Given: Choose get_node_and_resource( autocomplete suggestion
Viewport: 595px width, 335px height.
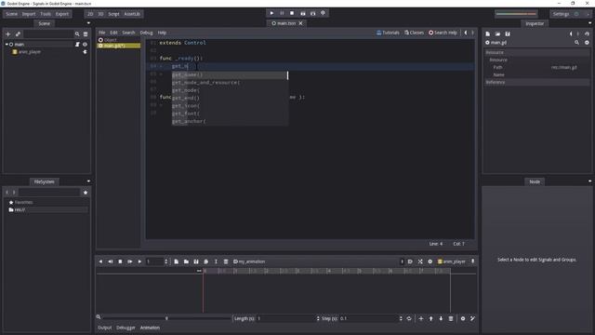Looking at the screenshot, I should (x=230, y=83).
